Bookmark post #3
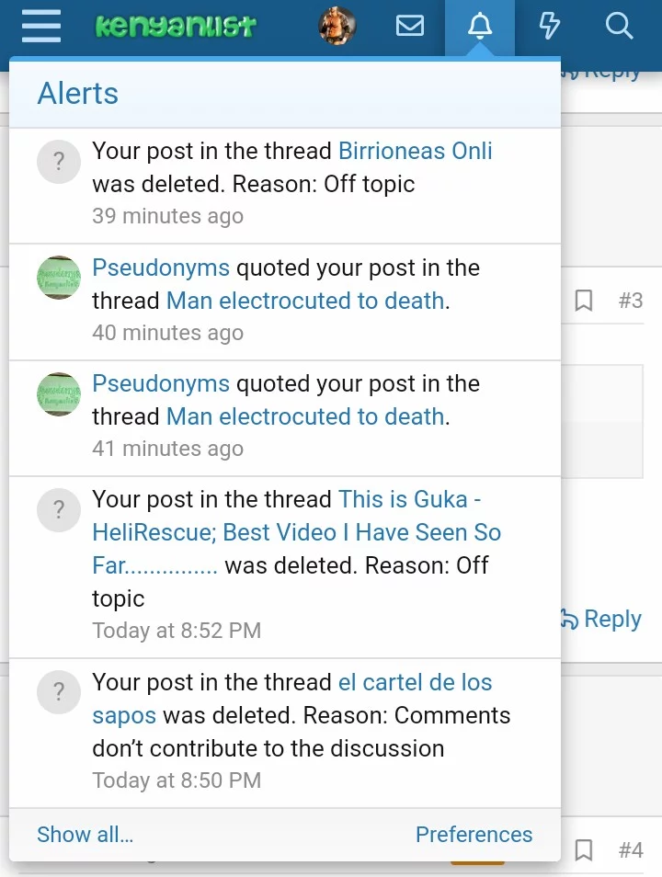This screenshot has height=877, width=662. pyautogui.click(x=584, y=301)
